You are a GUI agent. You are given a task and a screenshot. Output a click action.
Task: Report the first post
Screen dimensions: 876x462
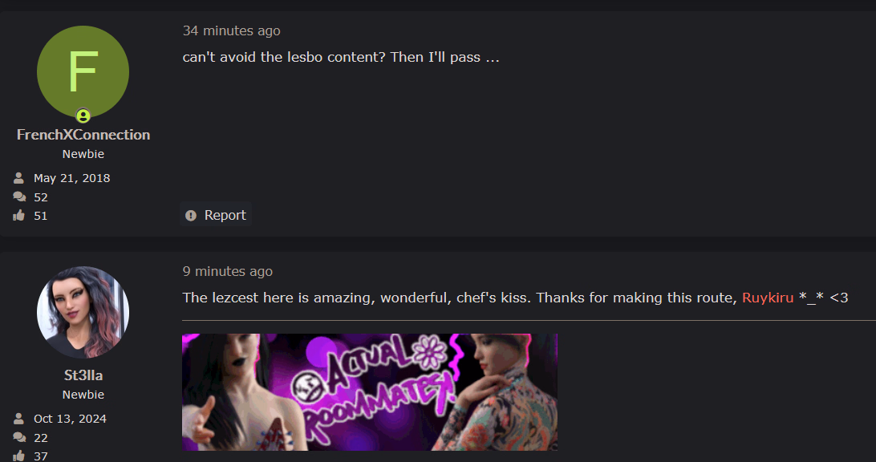pos(216,215)
